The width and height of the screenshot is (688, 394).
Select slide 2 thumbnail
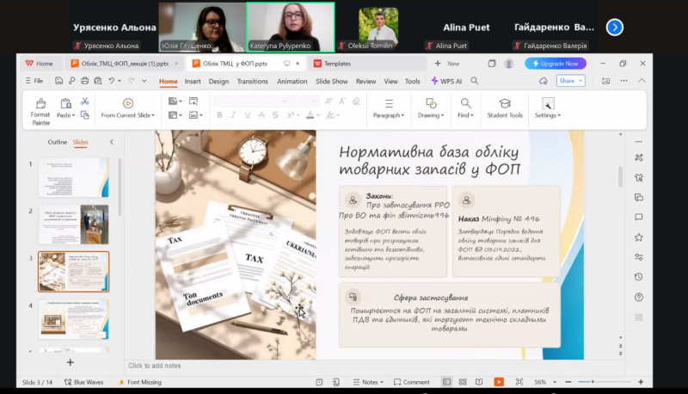[x=73, y=224]
